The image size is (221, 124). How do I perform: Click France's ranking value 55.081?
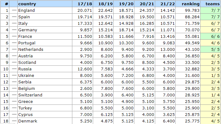tap(192, 37)
